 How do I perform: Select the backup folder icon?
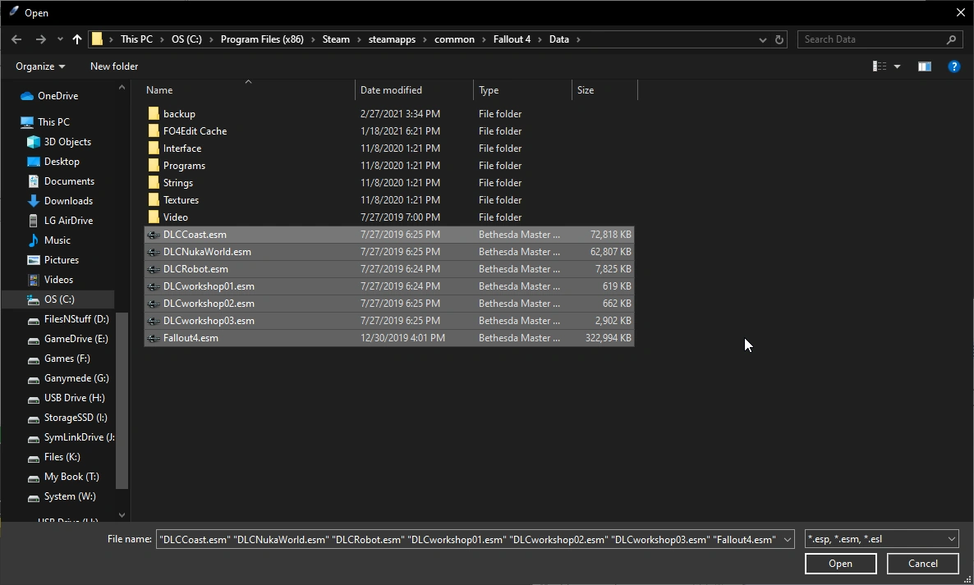click(154, 113)
